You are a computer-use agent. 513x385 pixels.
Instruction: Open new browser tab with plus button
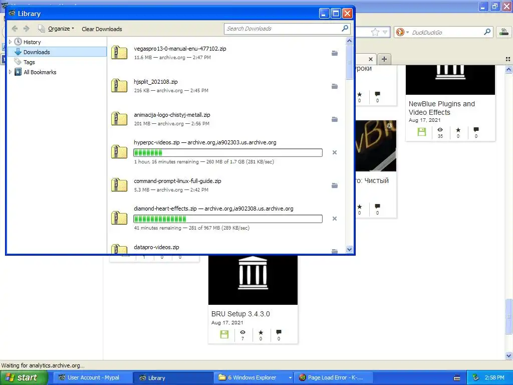[384, 59]
